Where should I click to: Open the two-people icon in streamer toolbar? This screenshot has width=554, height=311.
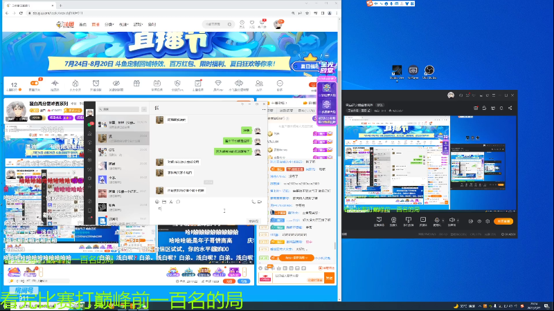click(x=259, y=83)
